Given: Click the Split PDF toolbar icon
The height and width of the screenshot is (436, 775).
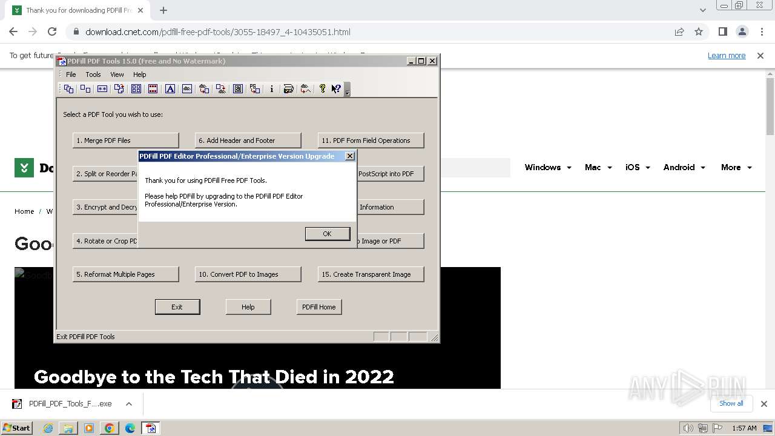Looking at the screenshot, I should (85, 89).
